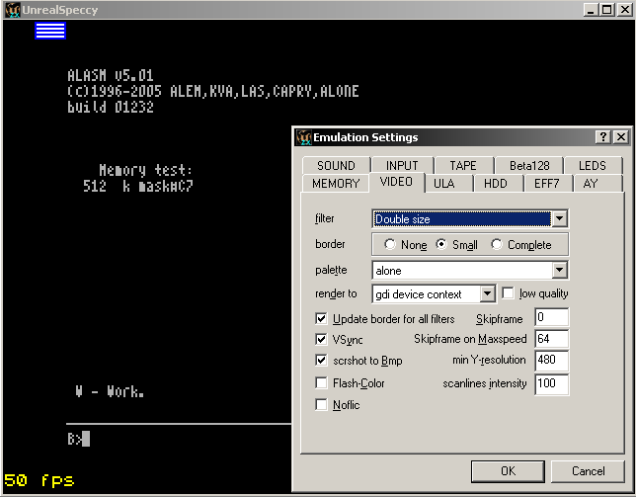Screen dimensions: 636x497
Task: Open the palette dropdown
Action: click(x=559, y=270)
